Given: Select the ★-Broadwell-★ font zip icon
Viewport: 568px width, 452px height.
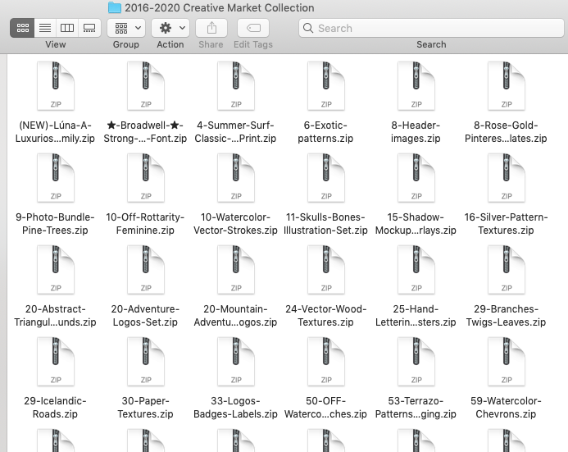Looking at the screenshot, I should point(146,86).
